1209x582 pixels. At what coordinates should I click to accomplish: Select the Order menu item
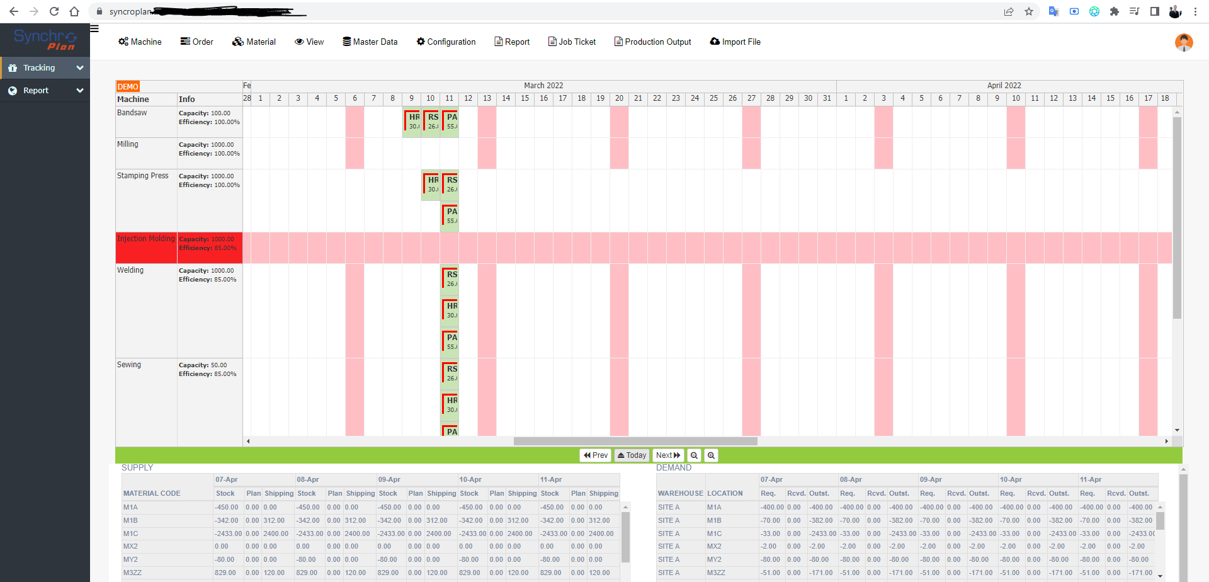(196, 42)
